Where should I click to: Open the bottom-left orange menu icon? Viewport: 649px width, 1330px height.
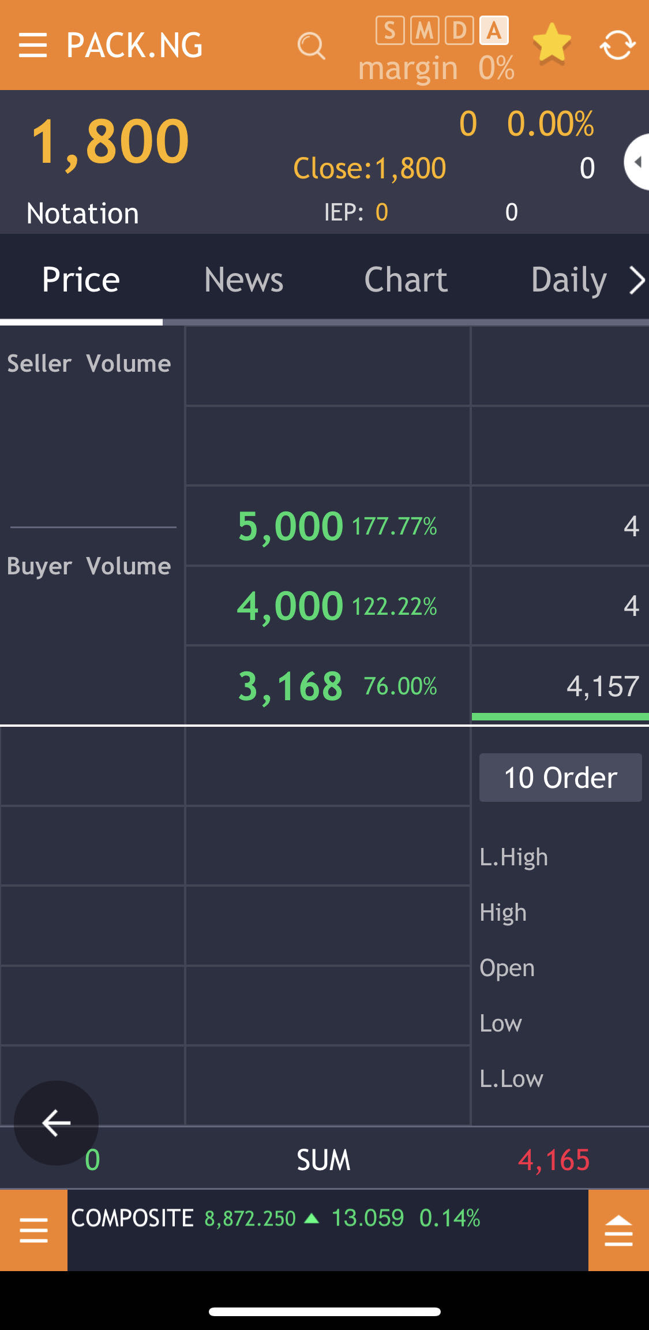(x=33, y=1230)
